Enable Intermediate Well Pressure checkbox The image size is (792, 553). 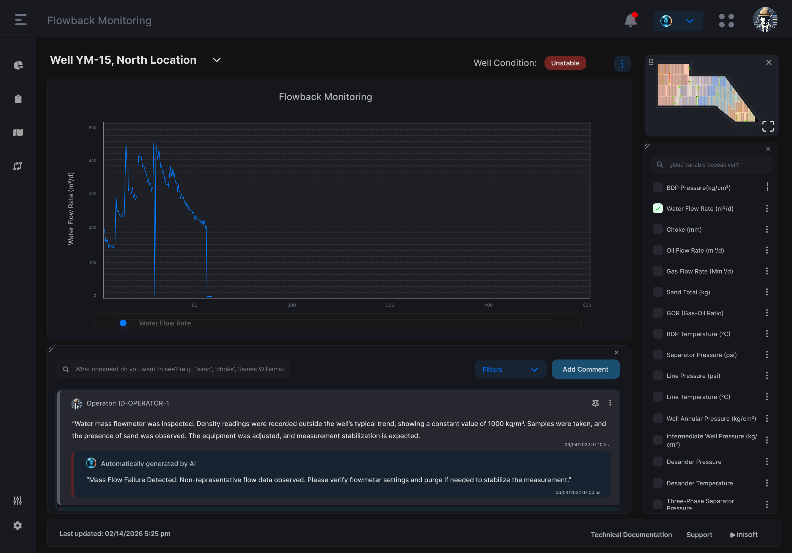[658, 440]
